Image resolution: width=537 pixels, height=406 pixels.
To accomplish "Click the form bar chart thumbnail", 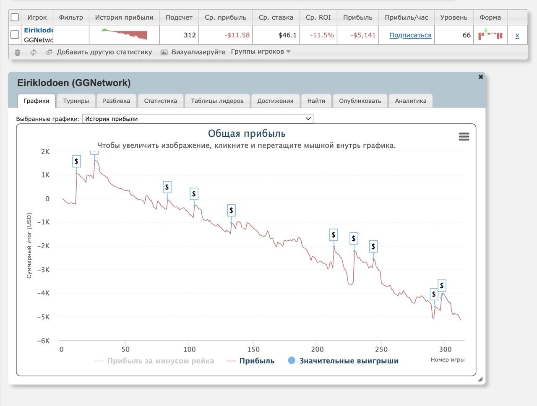I will point(490,35).
